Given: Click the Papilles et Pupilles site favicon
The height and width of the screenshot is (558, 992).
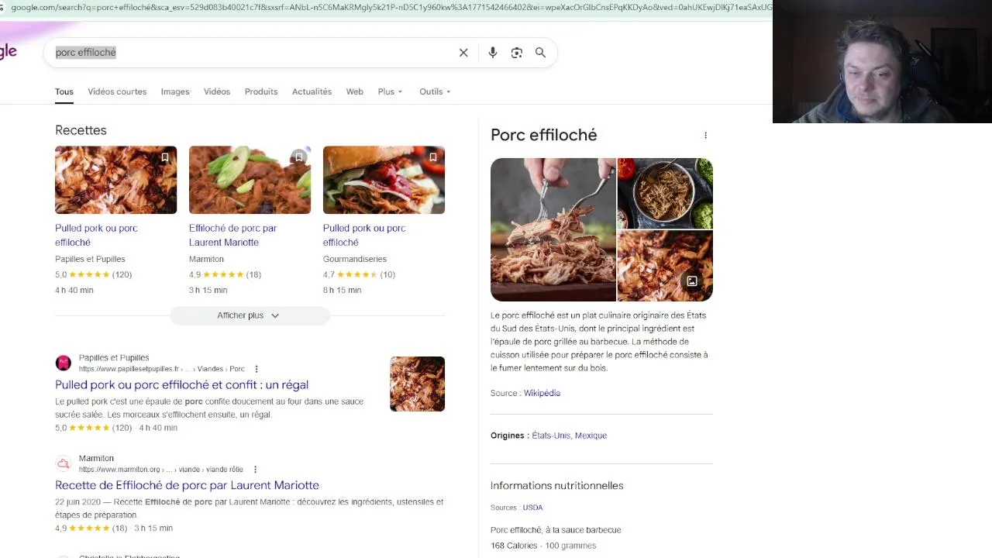Looking at the screenshot, I should (x=64, y=363).
